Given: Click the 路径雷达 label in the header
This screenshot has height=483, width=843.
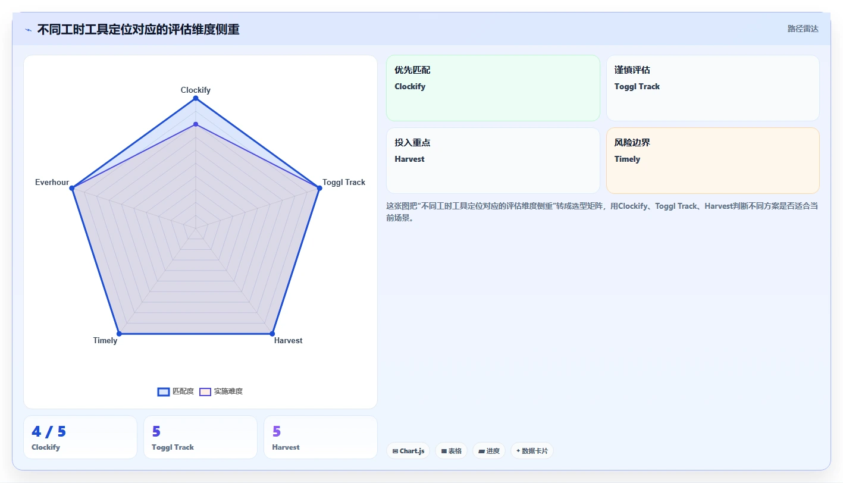Looking at the screenshot, I should [x=803, y=29].
